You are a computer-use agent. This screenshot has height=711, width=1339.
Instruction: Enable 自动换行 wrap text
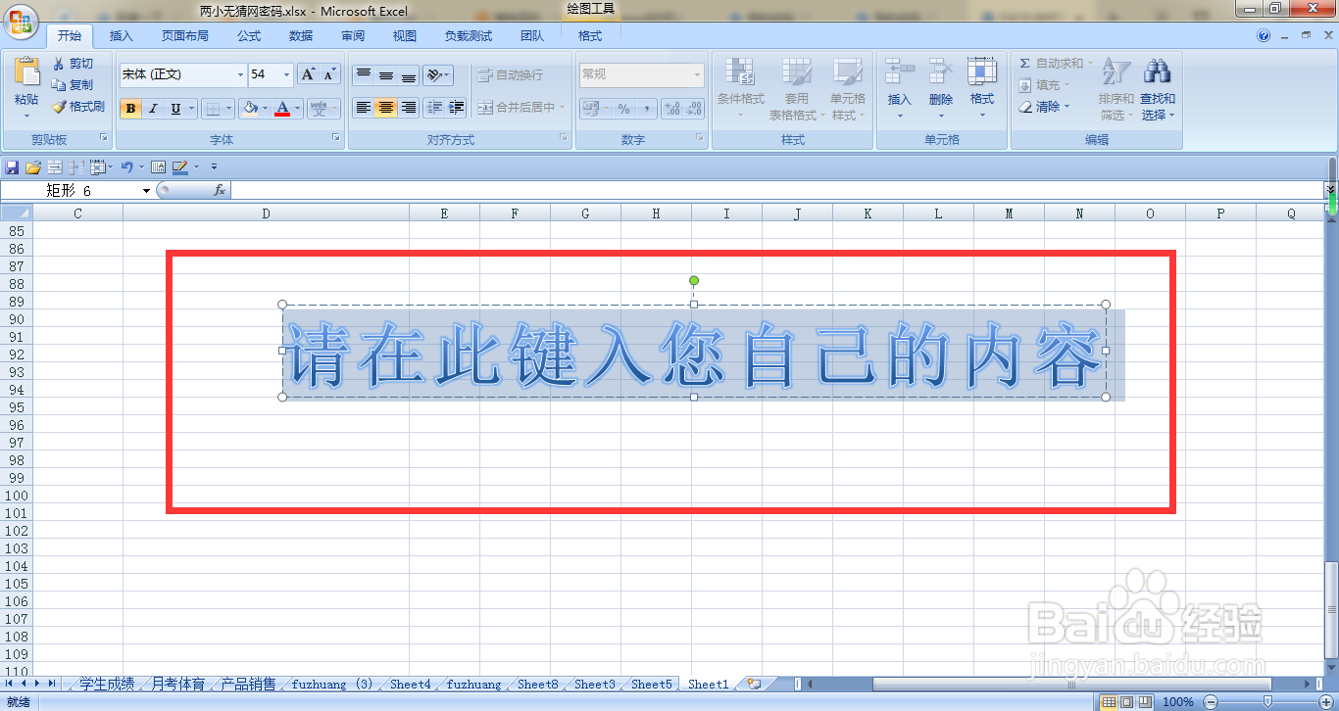click(512, 74)
